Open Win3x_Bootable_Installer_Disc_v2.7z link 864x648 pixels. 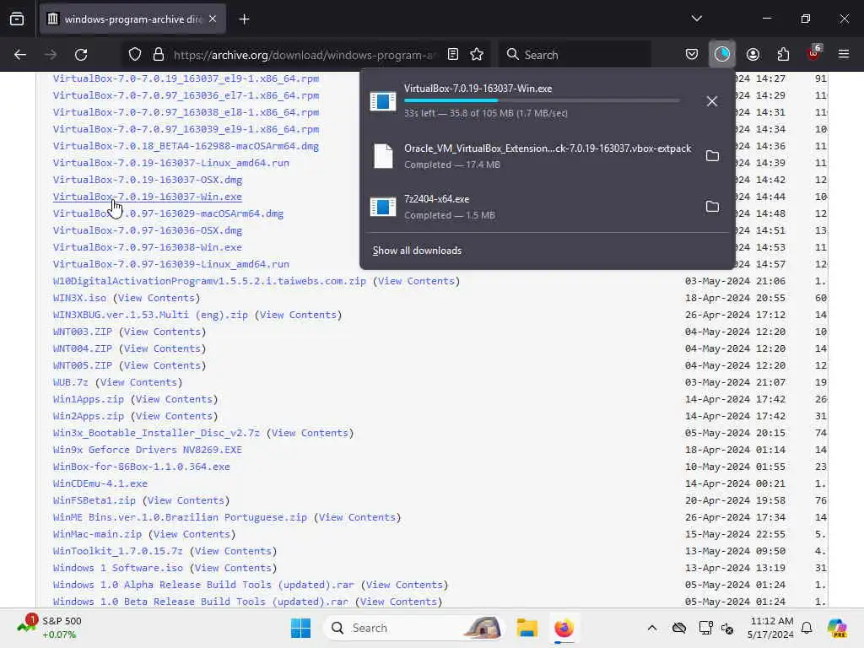(x=156, y=433)
